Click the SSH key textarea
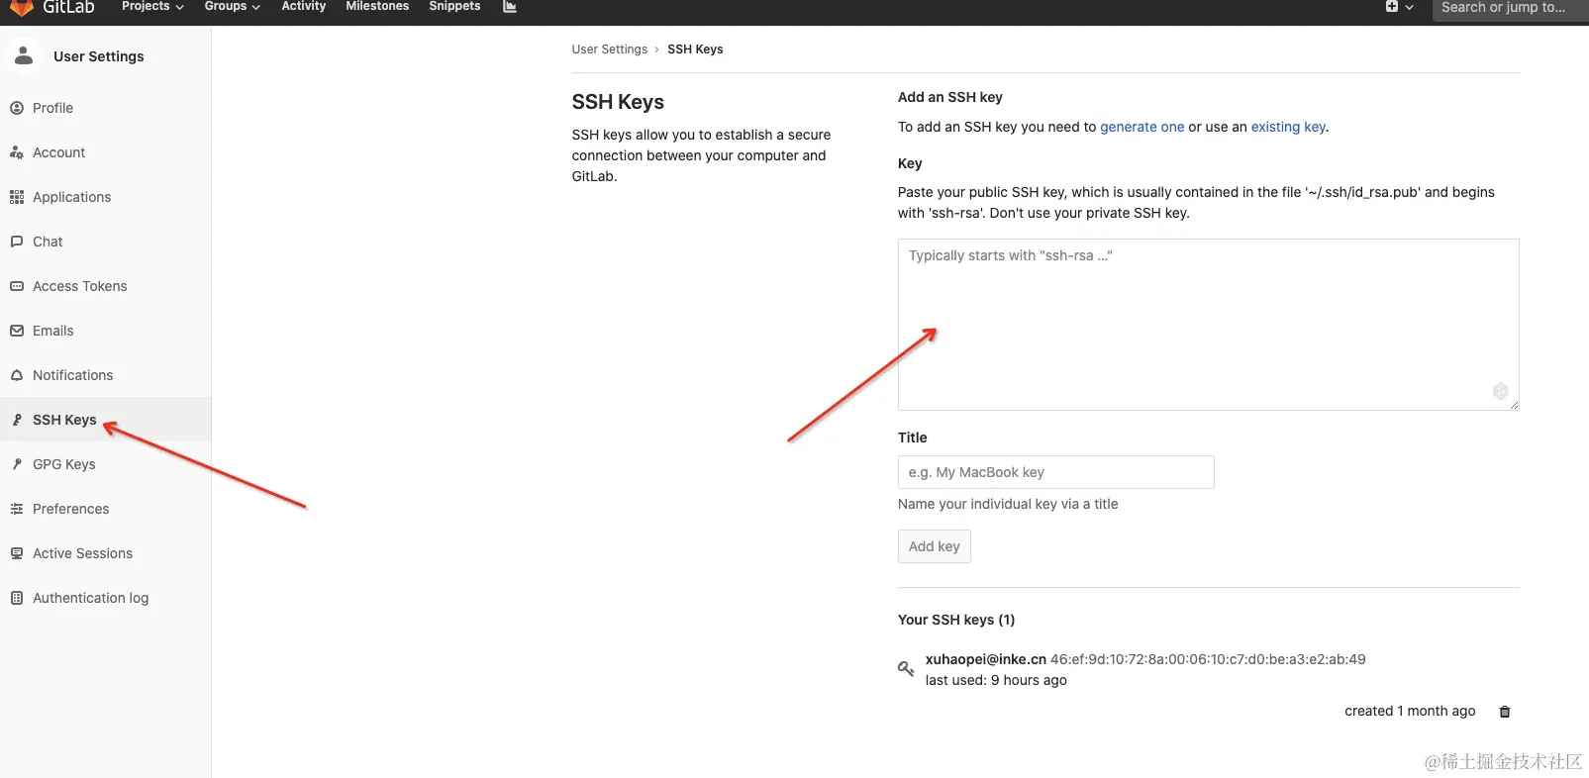Screen dimensions: 1589x778 [x=1208, y=325]
